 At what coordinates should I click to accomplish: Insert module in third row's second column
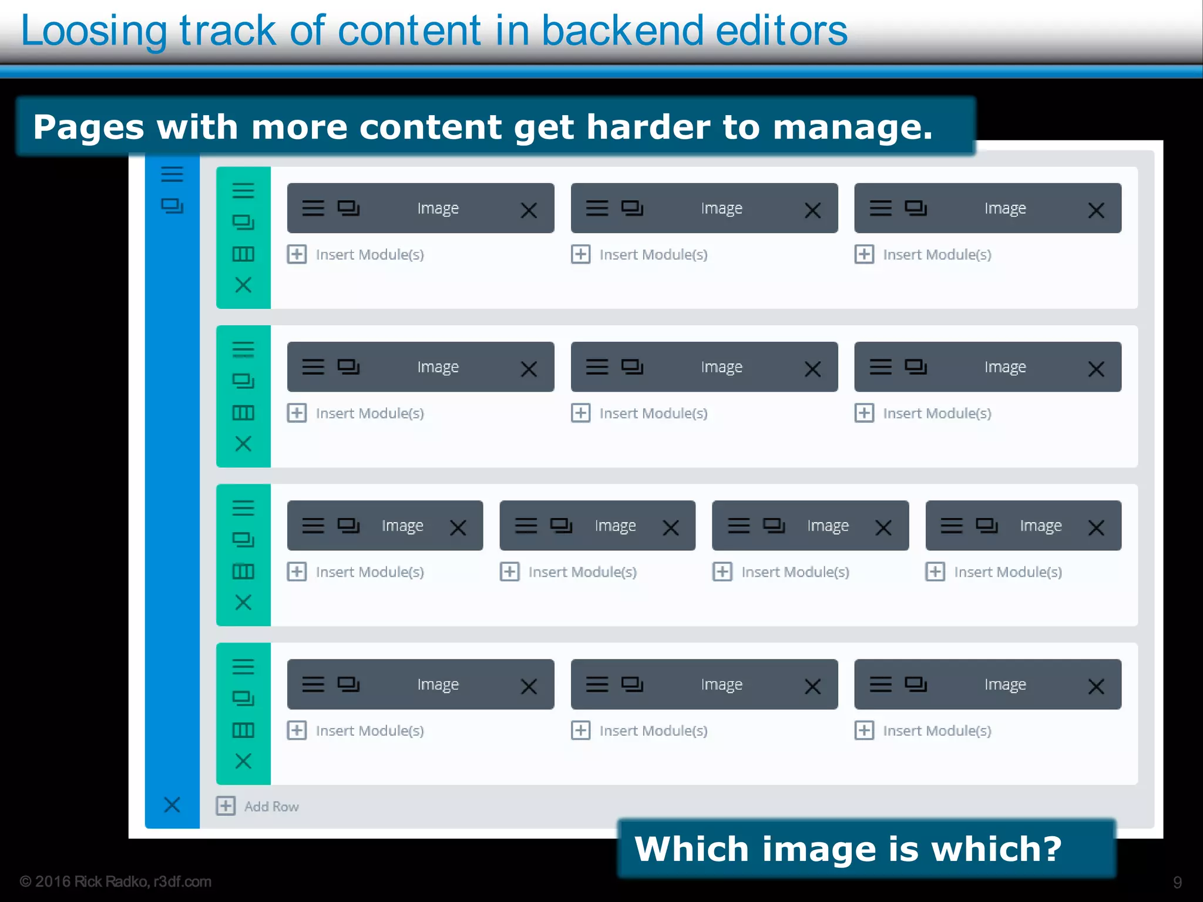(569, 571)
